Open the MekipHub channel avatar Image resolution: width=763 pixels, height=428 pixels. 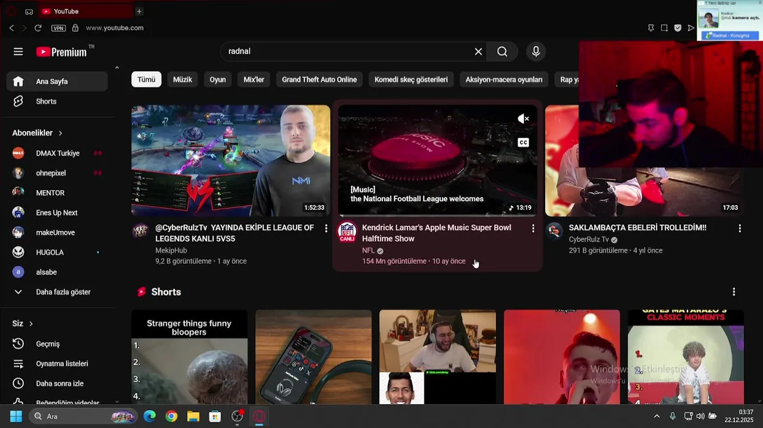(x=140, y=231)
